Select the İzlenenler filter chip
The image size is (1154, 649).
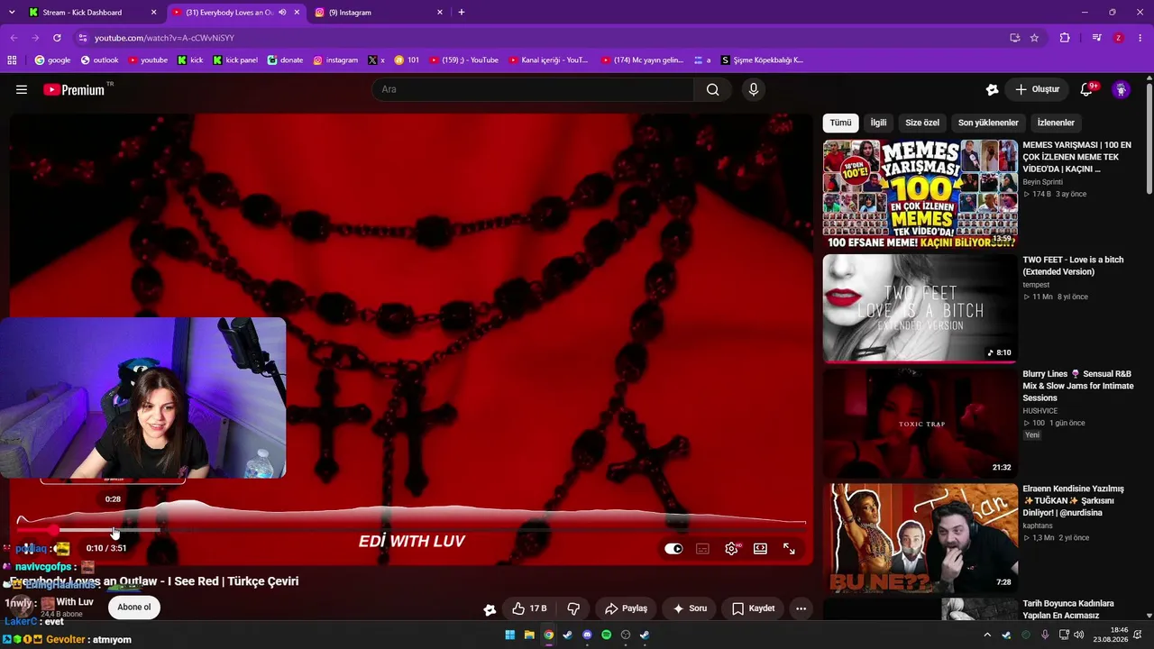click(x=1056, y=123)
